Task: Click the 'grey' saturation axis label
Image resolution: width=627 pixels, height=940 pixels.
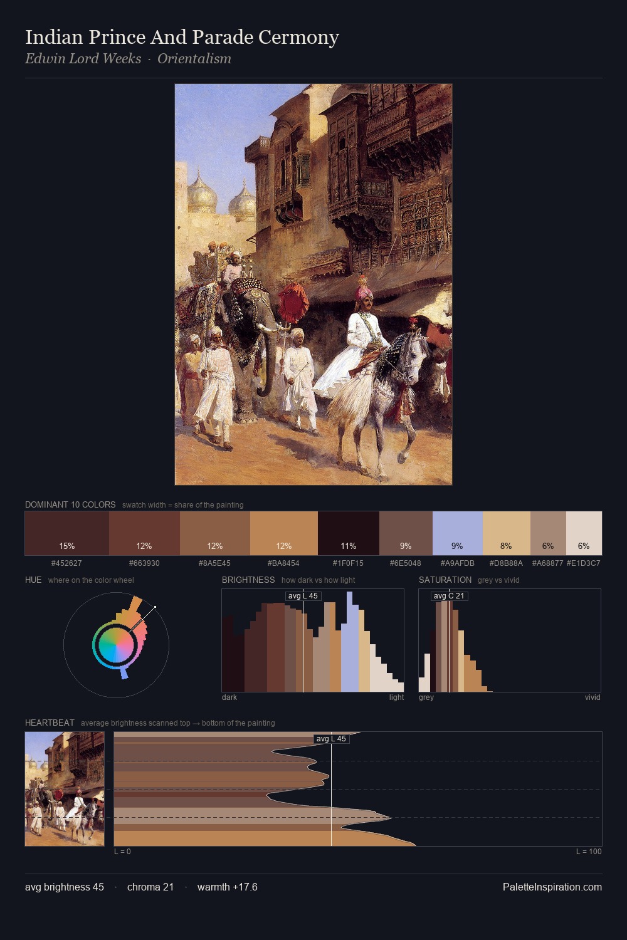Action: (426, 697)
